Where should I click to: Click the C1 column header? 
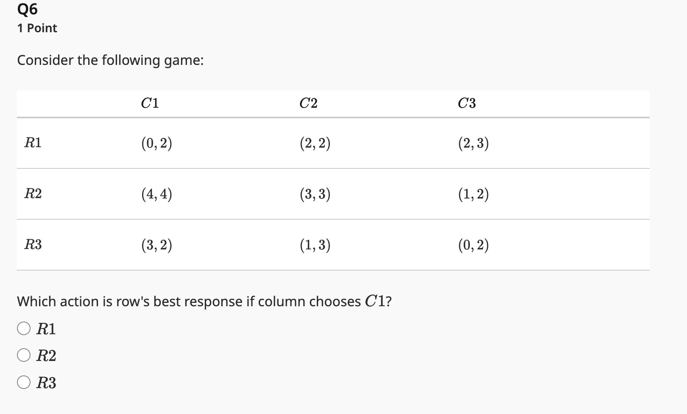149,103
